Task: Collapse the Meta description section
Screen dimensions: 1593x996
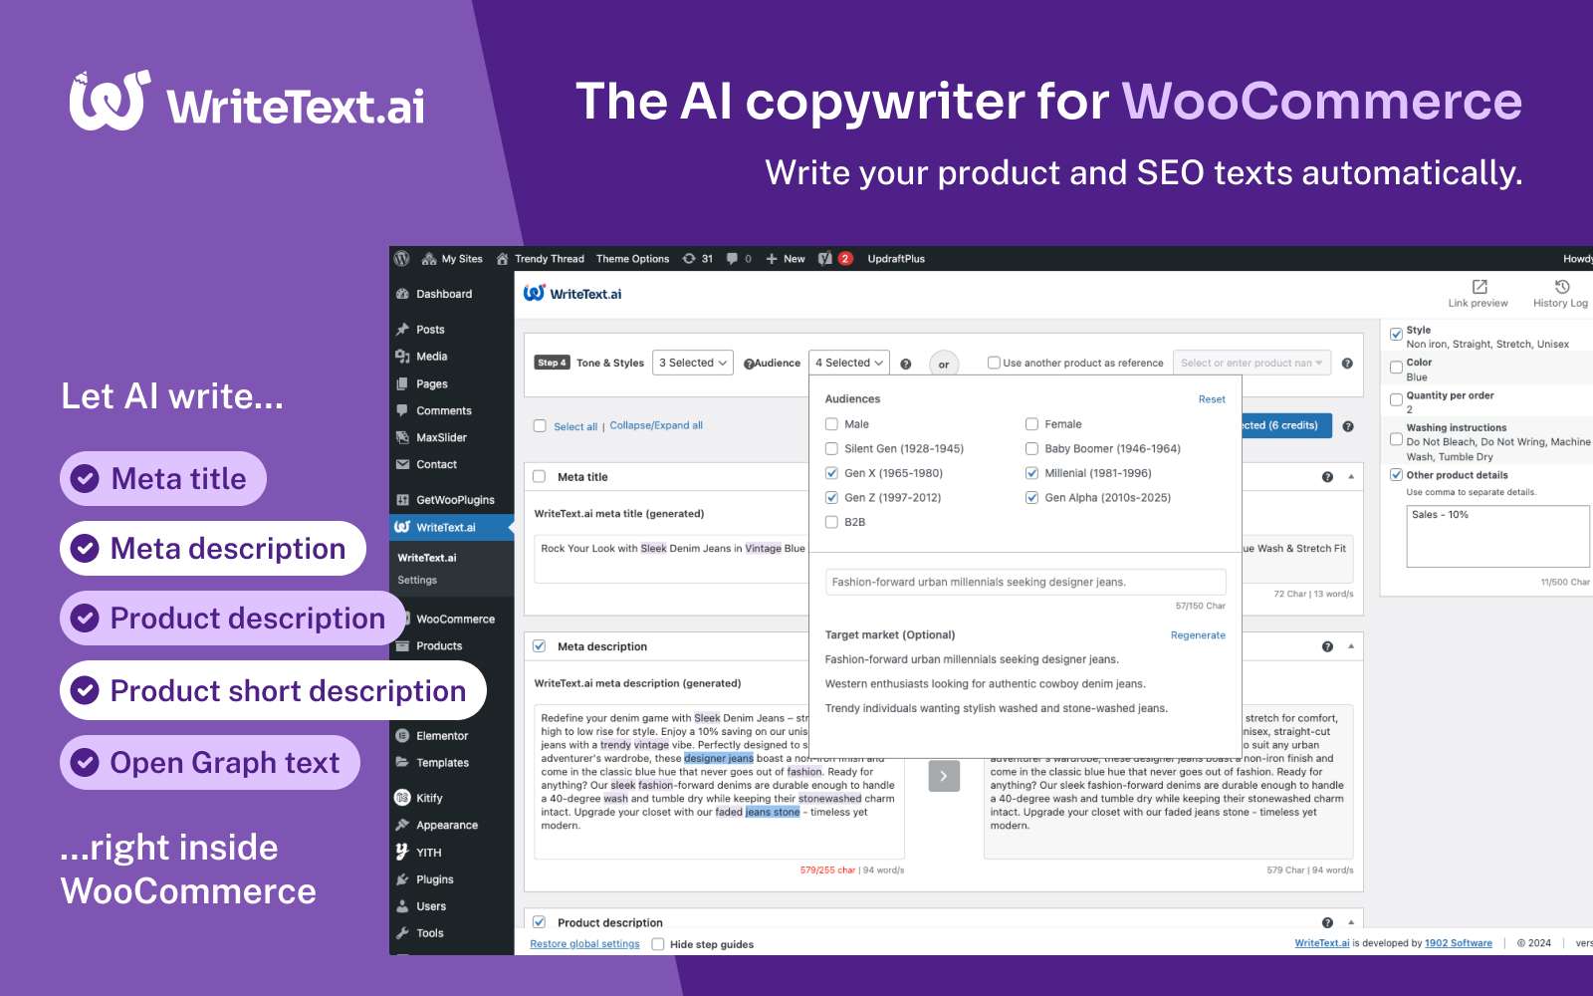Action: pyautogui.click(x=1349, y=645)
